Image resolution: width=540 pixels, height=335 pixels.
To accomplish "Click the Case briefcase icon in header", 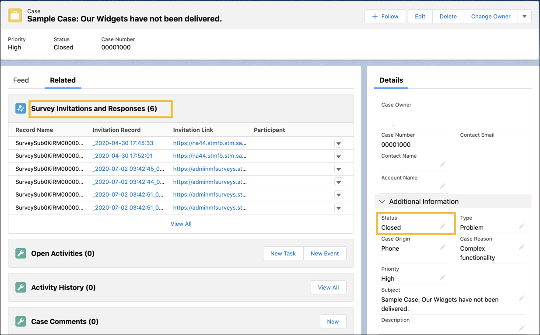I will (x=15, y=16).
